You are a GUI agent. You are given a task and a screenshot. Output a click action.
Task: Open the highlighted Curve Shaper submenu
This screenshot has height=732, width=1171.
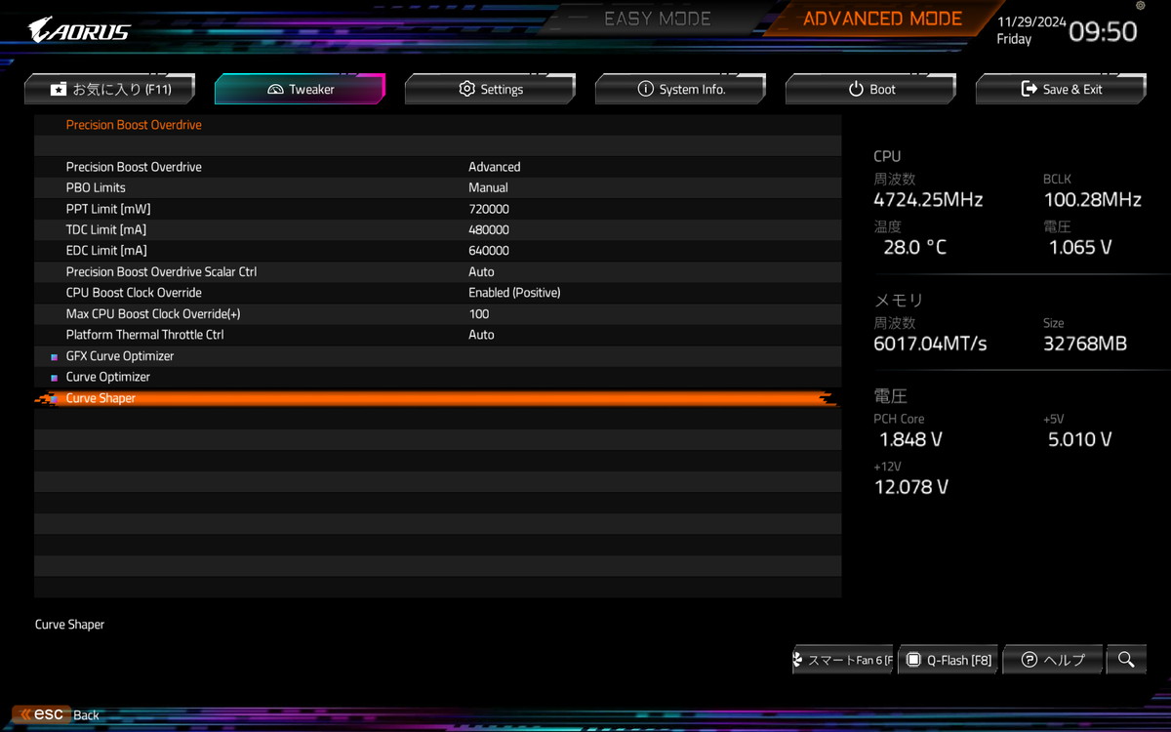tap(437, 398)
